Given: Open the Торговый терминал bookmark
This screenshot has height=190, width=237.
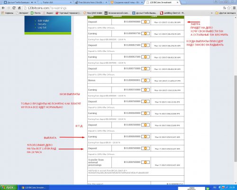Looking at the screenshot, I should pos(69,13).
